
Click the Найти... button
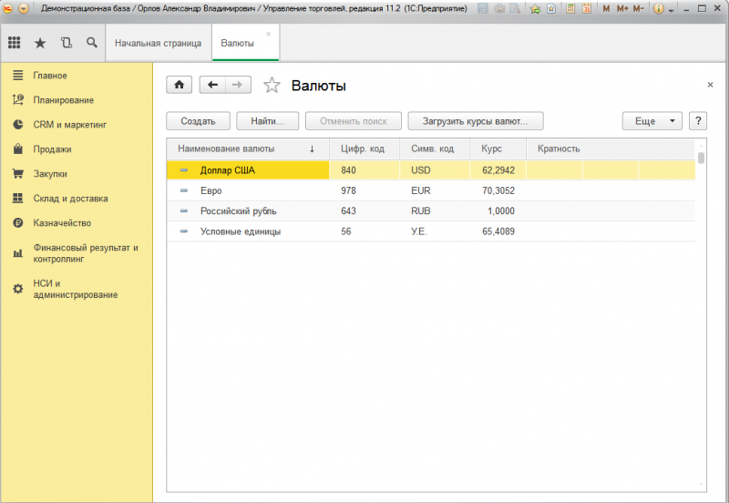pos(267,121)
